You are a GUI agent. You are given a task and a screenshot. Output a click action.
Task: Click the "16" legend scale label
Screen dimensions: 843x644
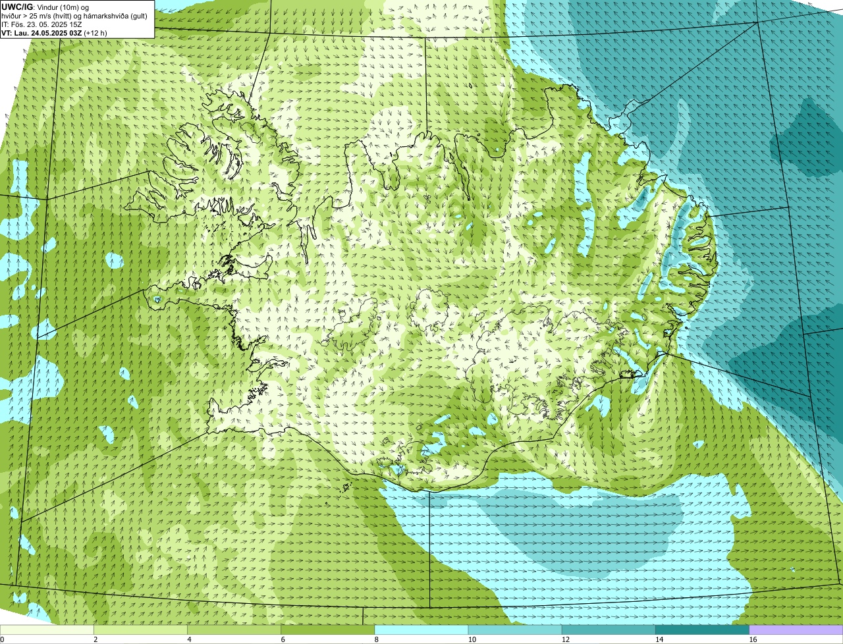click(x=753, y=639)
